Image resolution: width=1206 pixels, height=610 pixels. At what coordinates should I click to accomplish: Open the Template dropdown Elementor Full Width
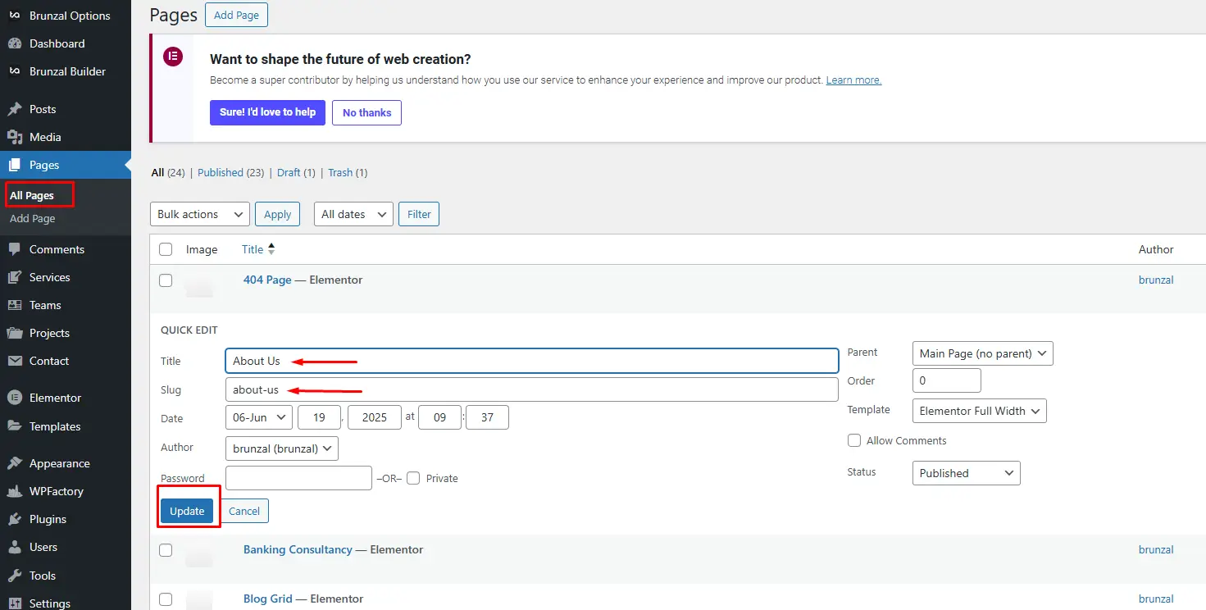[x=980, y=411]
